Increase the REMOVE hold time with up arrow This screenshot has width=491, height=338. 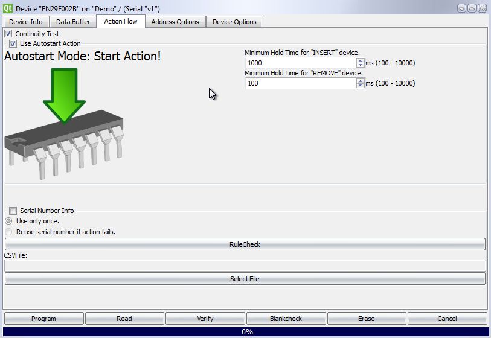click(361, 81)
